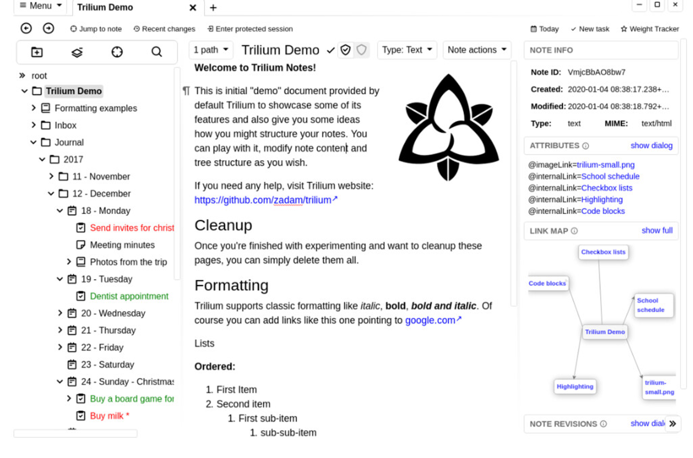This screenshot has width=693, height=458.
Task: Click the note tree horizontal scrollbar
Action: (76, 433)
